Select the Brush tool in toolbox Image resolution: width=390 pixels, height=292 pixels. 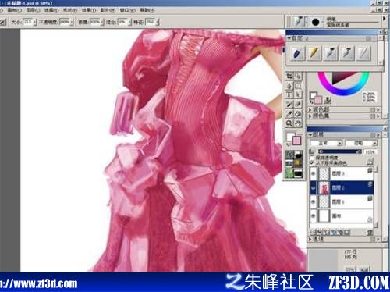[x=289, y=105]
